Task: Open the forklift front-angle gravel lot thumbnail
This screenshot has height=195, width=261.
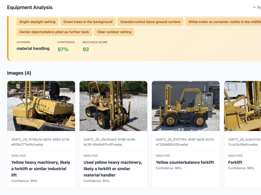Action: coord(113,106)
